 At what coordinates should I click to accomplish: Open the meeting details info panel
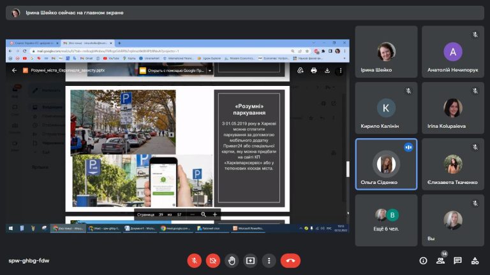tap(423, 260)
